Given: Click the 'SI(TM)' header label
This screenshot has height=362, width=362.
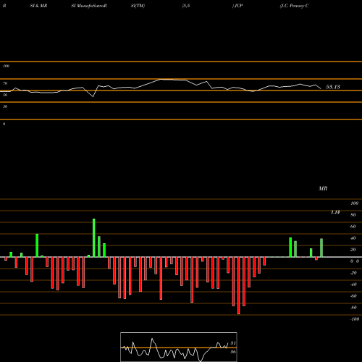Looking at the screenshot, I should point(138,6).
